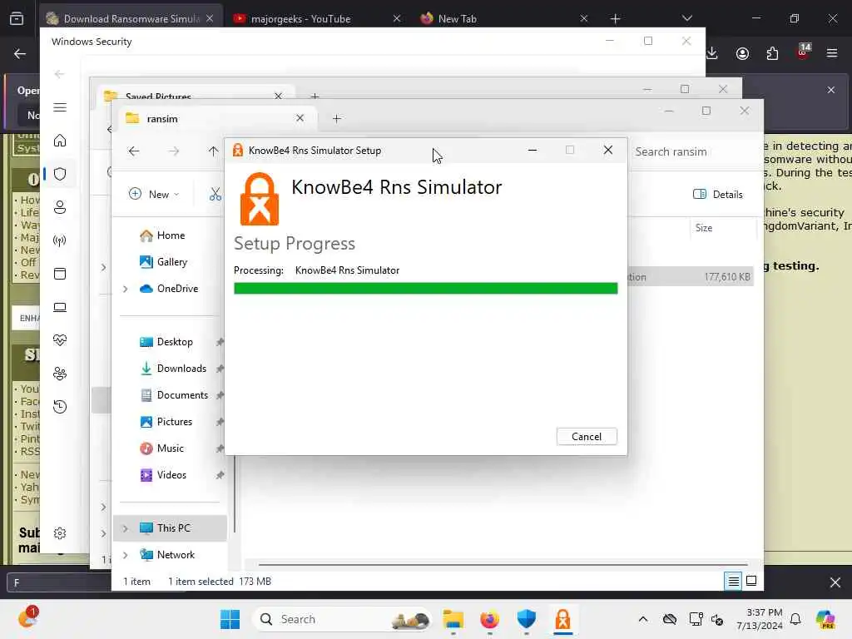The height and width of the screenshot is (639, 852).
Task: Open Device performance & health heart icon
Action: pyautogui.click(x=60, y=340)
